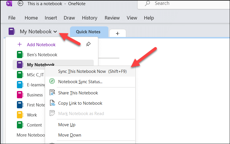The image size is (230, 144).
Task: Open the Insert ribbon tab
Action: 51,18
